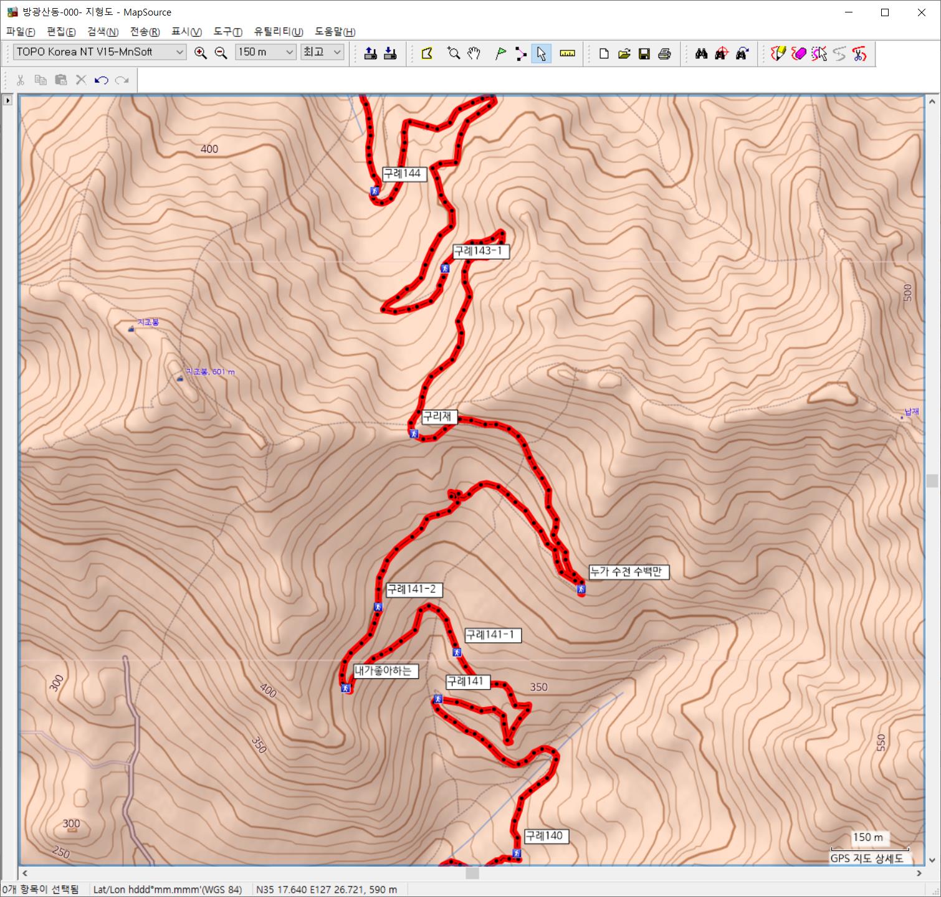Select the Route tool

(x=520, y=54)
